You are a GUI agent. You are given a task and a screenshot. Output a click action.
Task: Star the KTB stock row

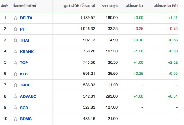coord(15,74)
